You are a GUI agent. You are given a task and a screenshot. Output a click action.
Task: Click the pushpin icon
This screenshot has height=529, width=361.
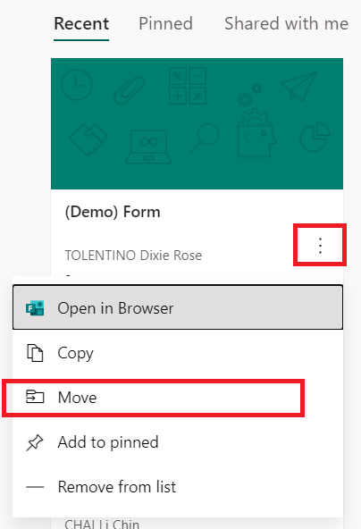(35, 442)
